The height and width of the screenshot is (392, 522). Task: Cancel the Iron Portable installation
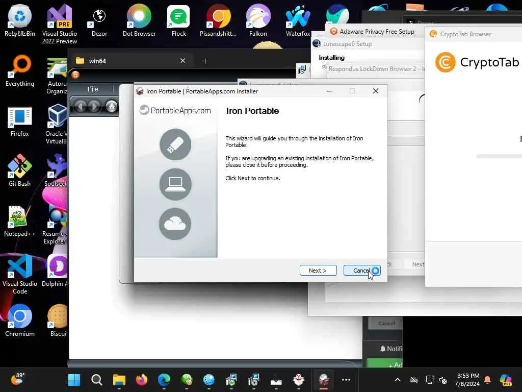click(361, 271)
